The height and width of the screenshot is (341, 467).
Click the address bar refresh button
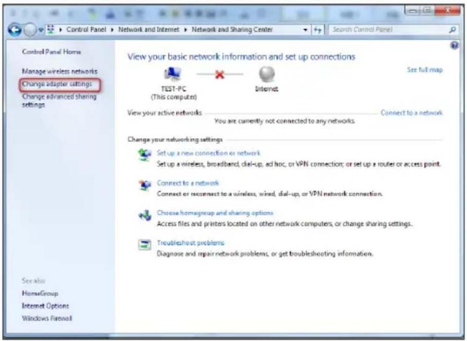click(x=318, y=30)
